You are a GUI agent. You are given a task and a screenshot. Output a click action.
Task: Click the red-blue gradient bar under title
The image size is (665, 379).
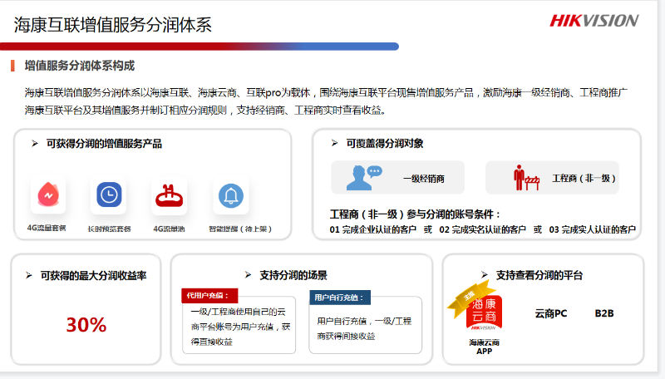click(199, 47)
